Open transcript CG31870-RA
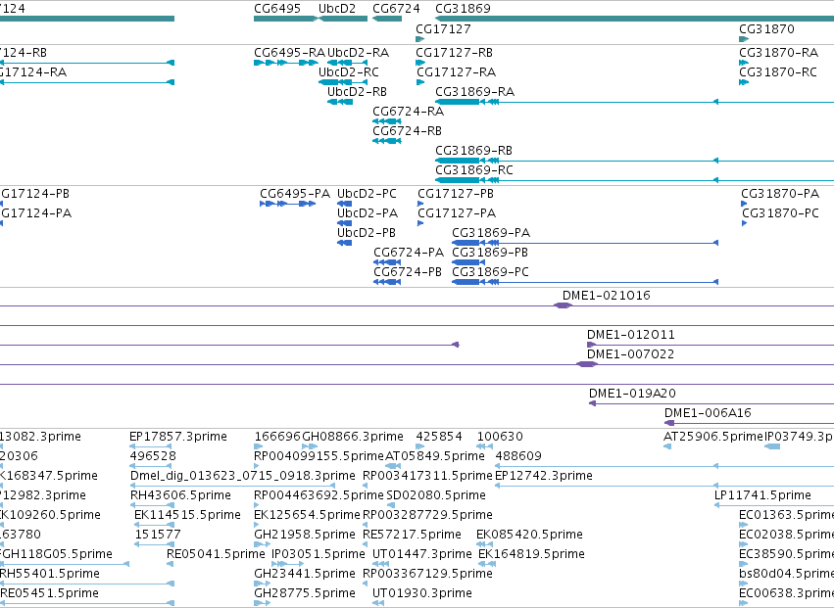Image resolution: width=834 pixels, height=608 pixels. [x=779, y=53]
